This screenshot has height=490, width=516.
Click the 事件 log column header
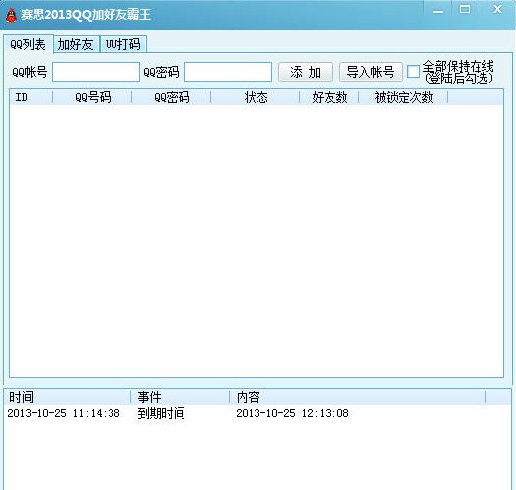180,397
